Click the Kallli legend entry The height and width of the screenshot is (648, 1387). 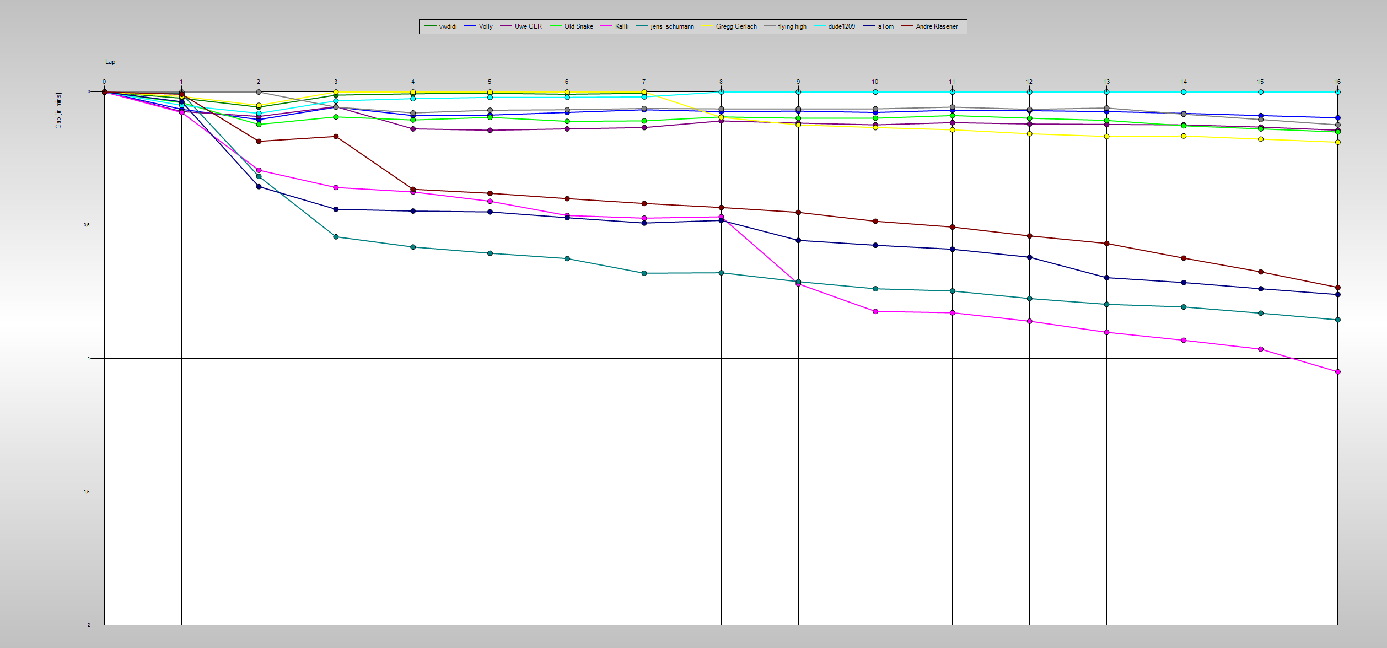click(x=615, y=26)
